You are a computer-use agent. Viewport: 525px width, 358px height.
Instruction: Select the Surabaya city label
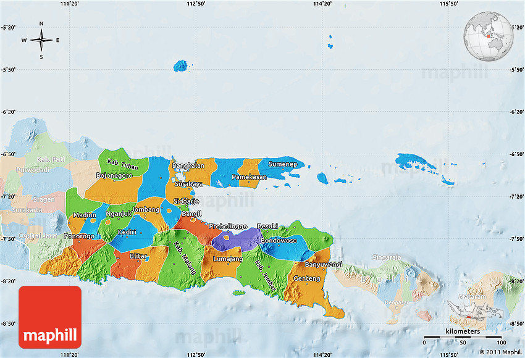click(x=187, y=184)
